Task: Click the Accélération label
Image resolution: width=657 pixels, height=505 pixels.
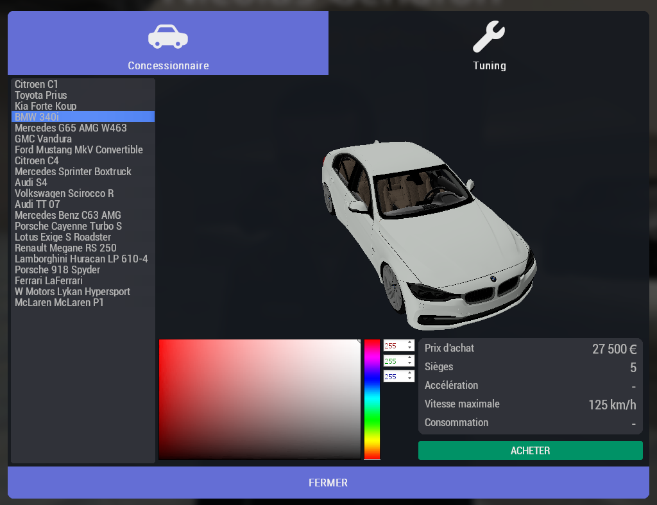Action: pos(451,385)
